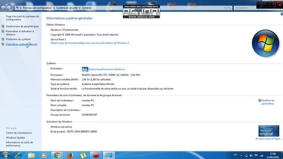Click Panneau de configuration breadcrumb

coord(37,8)
